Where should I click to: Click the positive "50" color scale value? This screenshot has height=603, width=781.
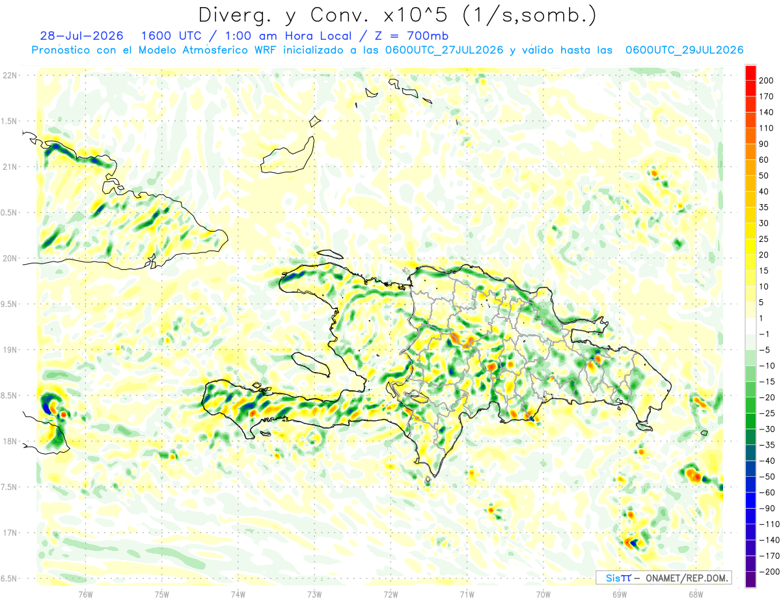click(x=764, y=176)
